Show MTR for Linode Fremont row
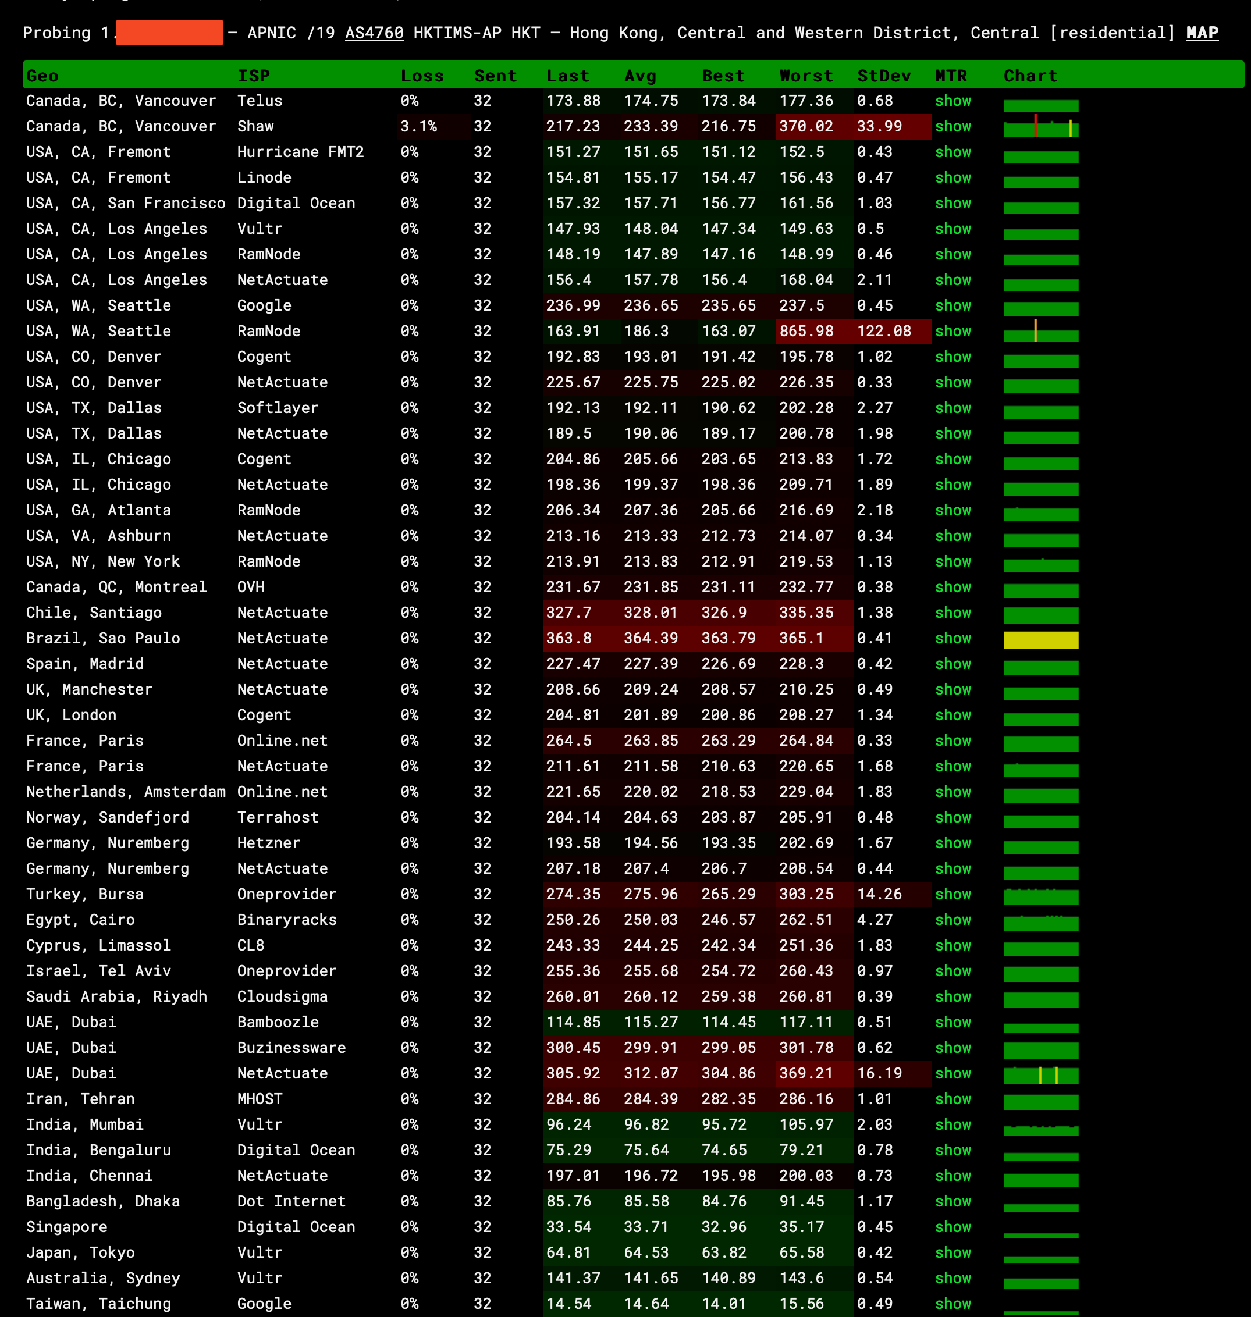The image size is (1251, 1317). coord(953,177)
